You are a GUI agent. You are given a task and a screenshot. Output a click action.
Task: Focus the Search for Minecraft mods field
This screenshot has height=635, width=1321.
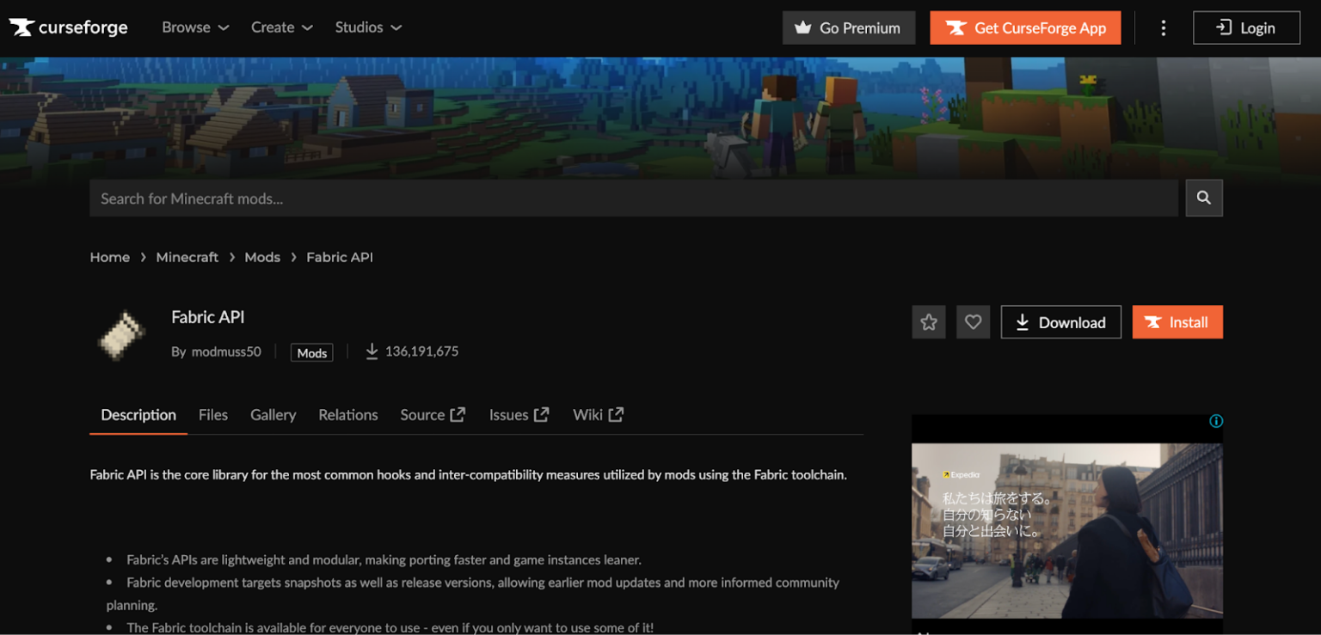pos(633,198)
